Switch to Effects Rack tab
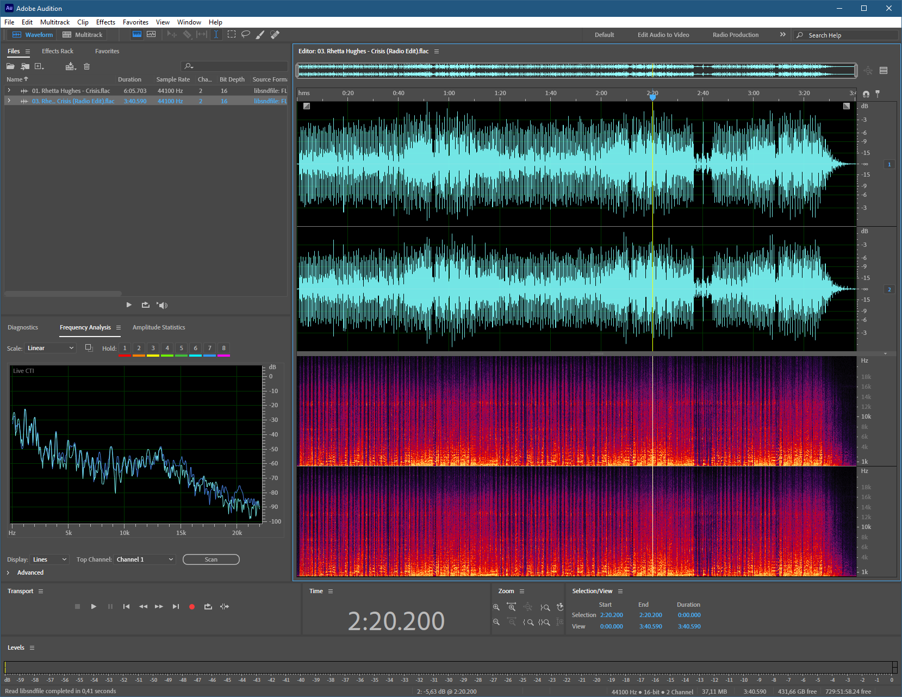Viewport: 902px width, 697px height. (58, 51)
